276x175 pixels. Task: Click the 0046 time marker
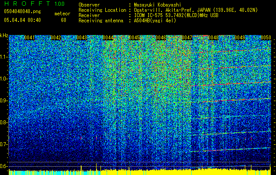click(x=161, y=38)
